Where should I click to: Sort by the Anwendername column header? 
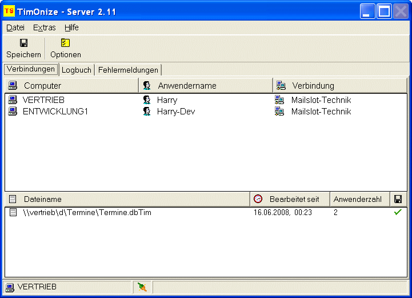click(206, 85)
